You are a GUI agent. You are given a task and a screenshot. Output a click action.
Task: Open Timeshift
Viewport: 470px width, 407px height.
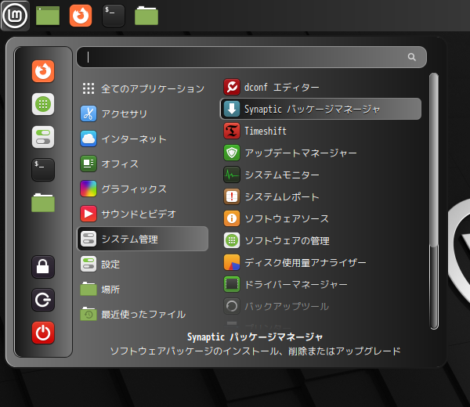click(x=320, y=131)
